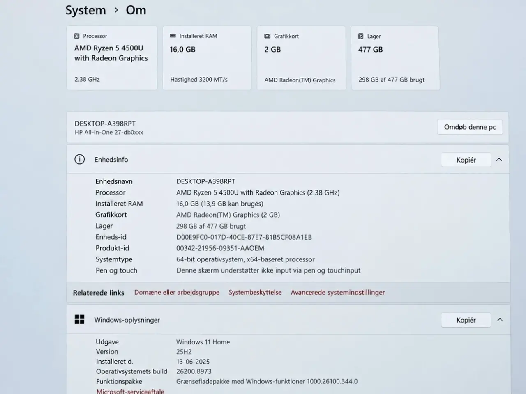Screen dimensions: 526x394
Task: Go back to System in breadcrumb
Action: tap(85, 10)
